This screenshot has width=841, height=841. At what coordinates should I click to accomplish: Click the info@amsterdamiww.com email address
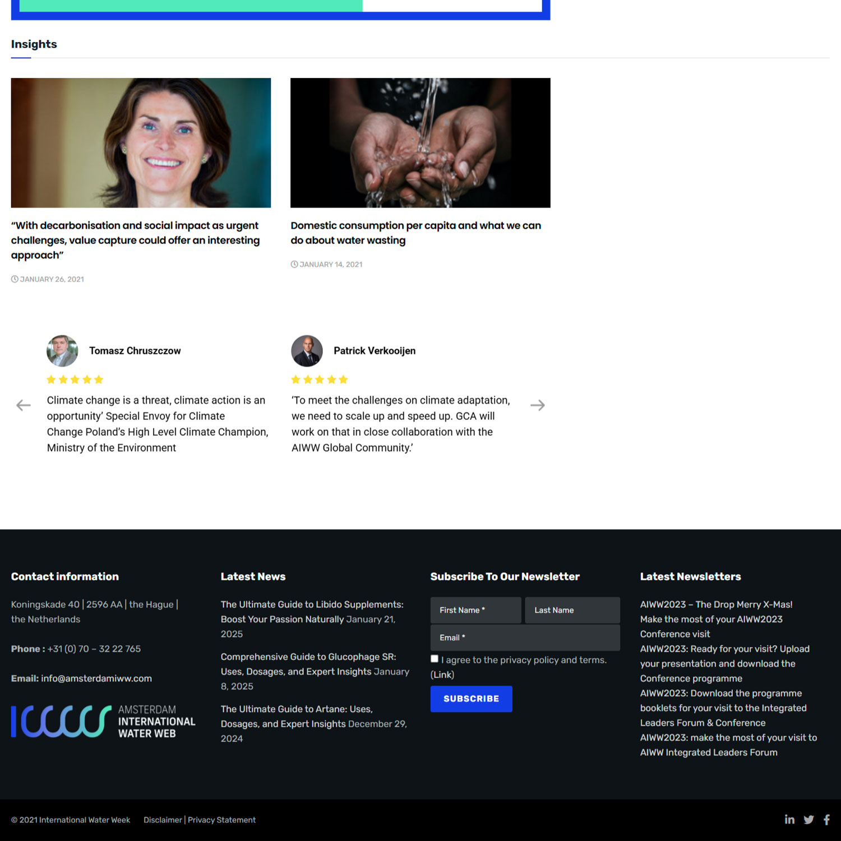pyautogui.click(x=96, y=678)
